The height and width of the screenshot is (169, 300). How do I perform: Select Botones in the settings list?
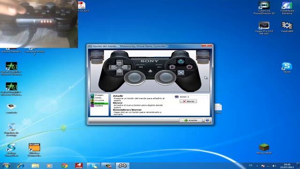point(99,103)
